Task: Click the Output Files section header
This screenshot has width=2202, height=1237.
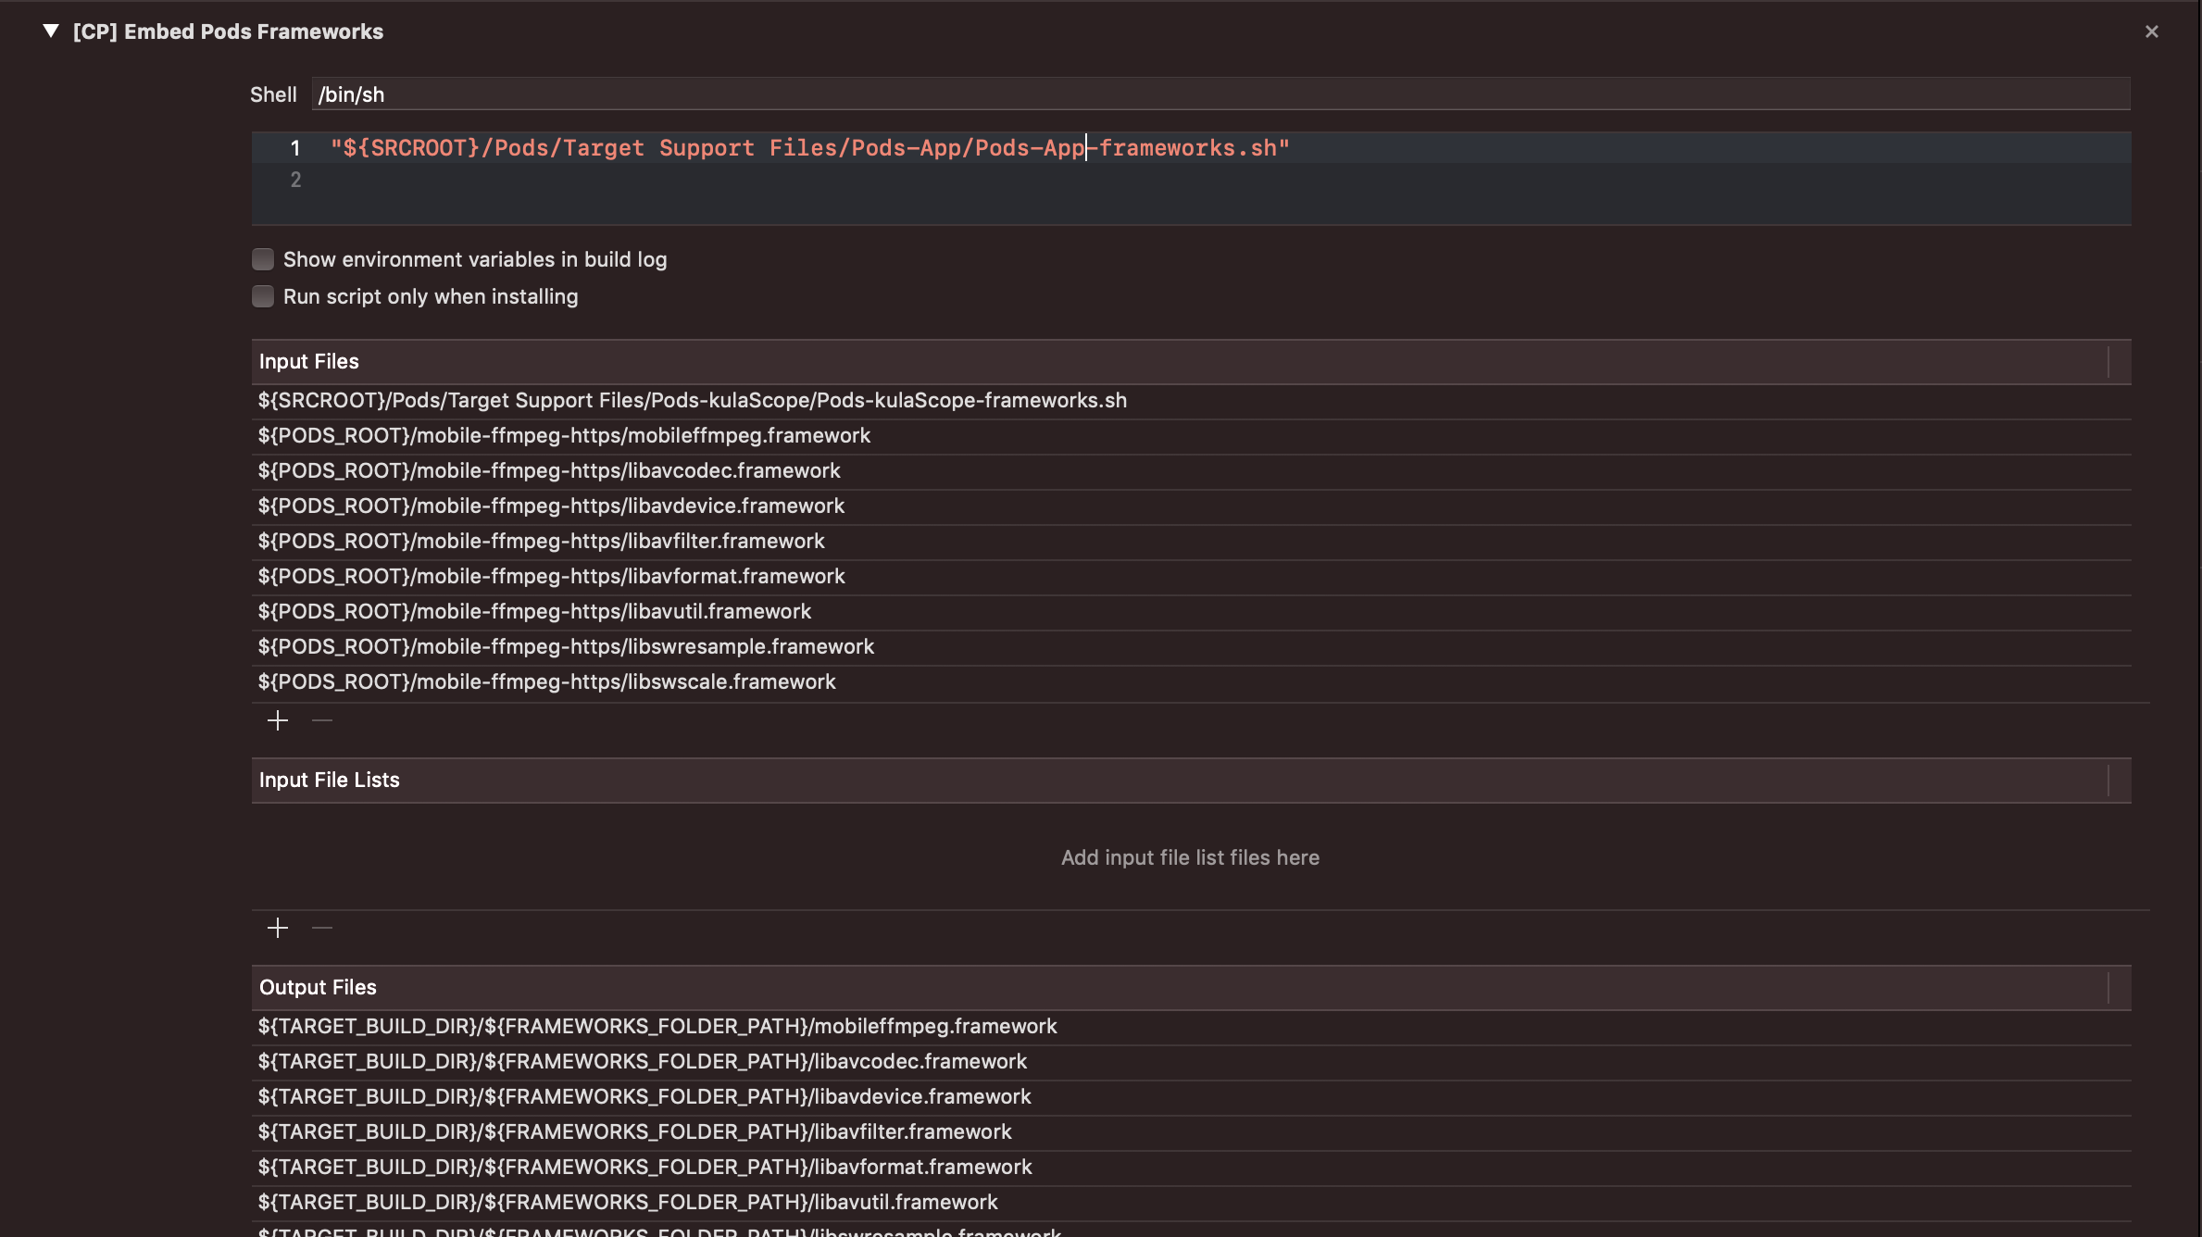Action: [x=318, y=987]
